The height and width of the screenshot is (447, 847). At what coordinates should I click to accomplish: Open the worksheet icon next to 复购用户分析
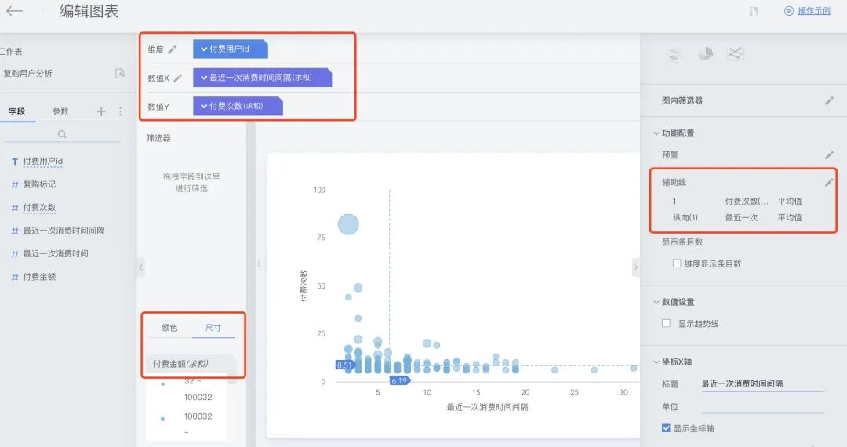click(120, 74)
